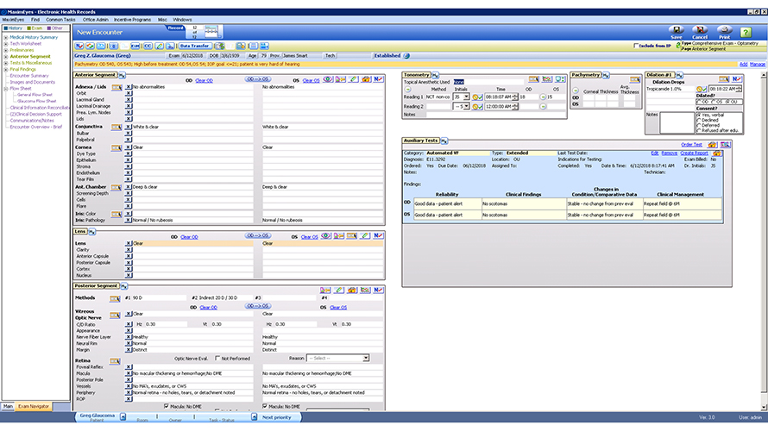Image resolution: width=768 pixels, height=431 pixels.
Task: Click the Order Test link
Action: 692,145
